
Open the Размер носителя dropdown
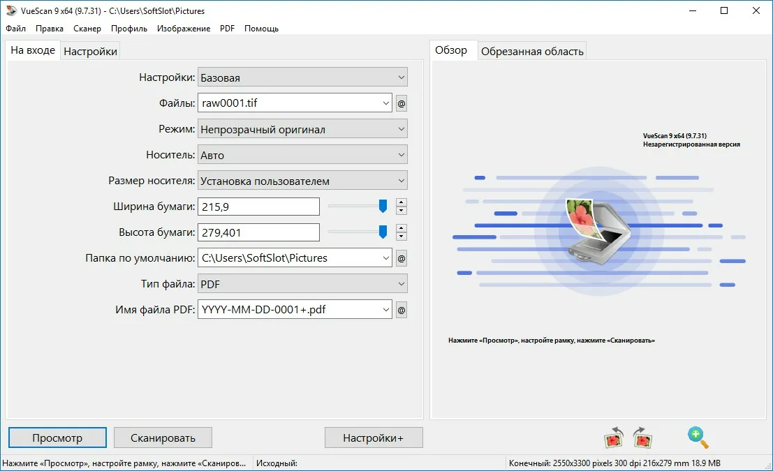pos(302,181)
